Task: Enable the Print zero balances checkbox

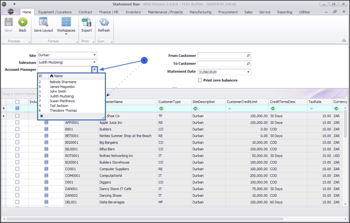Action: (200, 80)
